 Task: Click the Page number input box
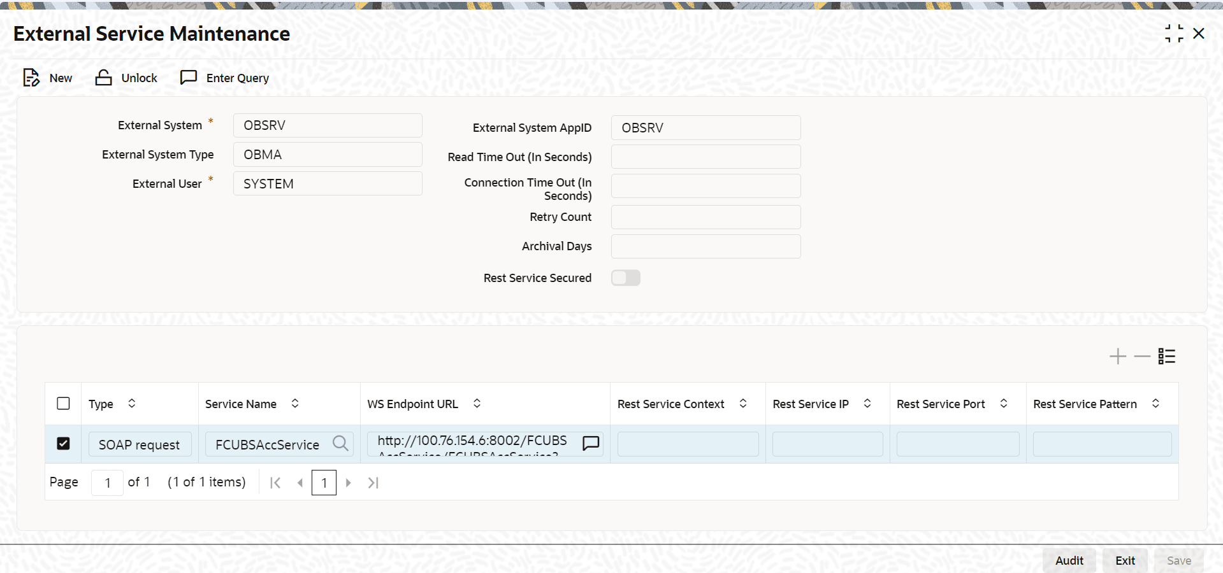pos(107,483)
